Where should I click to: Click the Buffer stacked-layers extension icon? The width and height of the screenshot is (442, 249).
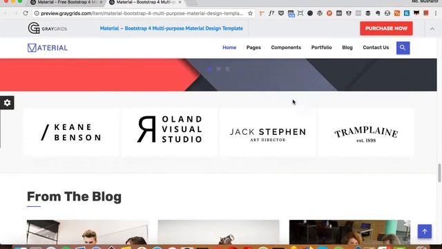368,13
